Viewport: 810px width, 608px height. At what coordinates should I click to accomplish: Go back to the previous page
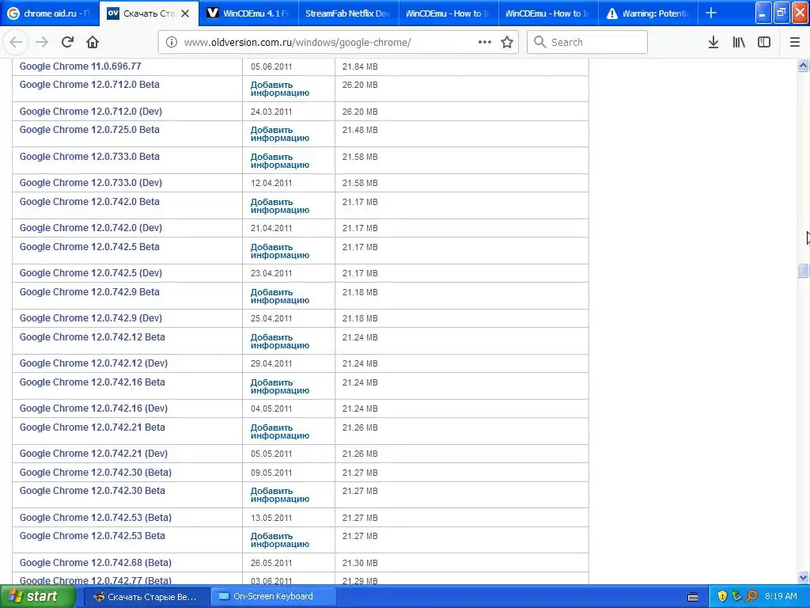pyautogui.click(x=16, y=43)
